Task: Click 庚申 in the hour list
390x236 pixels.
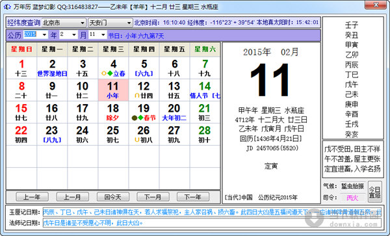Action: tap(352, 104)
